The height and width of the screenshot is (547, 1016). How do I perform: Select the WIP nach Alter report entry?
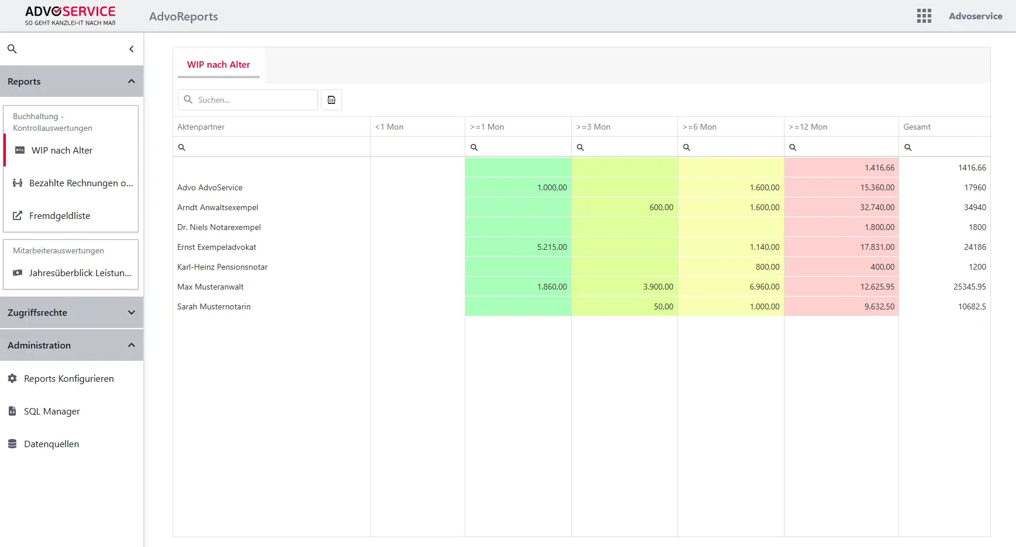tap(61, 150)
